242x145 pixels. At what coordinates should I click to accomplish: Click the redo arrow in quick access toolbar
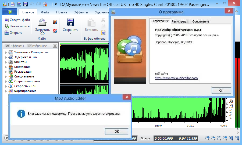[x=38, y=4]
